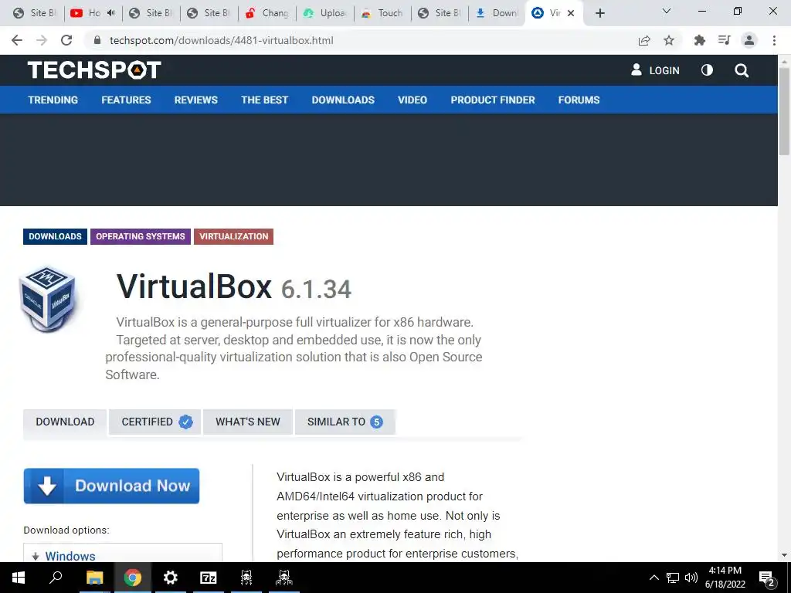Click the Chrome icon in the taskbar
The width and height of the screenshot is (791, 593).
pyautogui.click(x=133, y=578)
